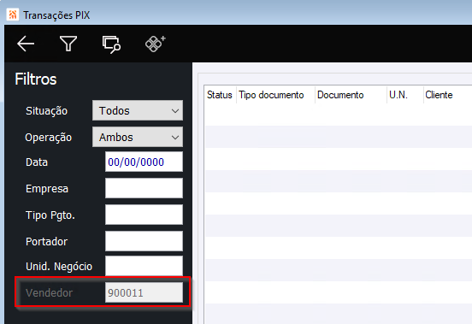Click the Unid. Negócio input field
This screenshot has height=324, width=472.
(x=144, y=266)
